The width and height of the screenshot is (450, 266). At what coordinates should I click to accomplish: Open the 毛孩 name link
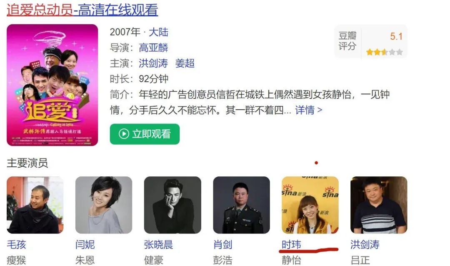tap(16, 244)
